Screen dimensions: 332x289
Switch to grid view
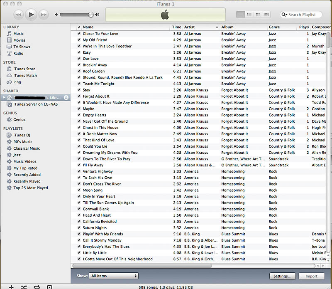[x=258, y=15]
